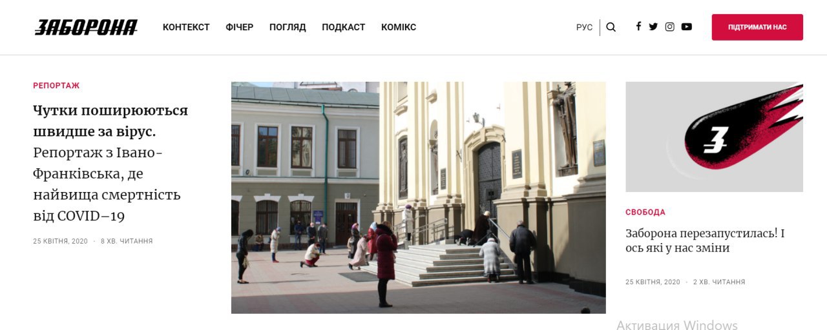827x330 pixels.
Task: Open the ПОДКАСТ section
Action: tap(344, 27)
